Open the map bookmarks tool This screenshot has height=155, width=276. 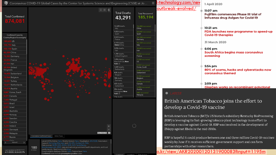tap(100, 10)
